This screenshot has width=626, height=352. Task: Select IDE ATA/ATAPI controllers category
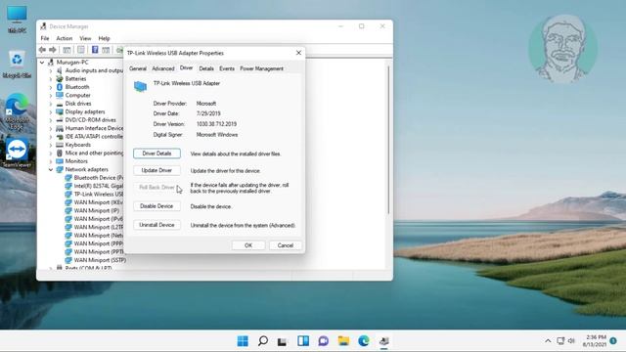tap(94, 137)
